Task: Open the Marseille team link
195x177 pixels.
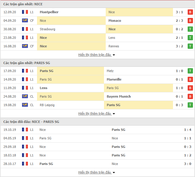Action: tap(114, 79)
